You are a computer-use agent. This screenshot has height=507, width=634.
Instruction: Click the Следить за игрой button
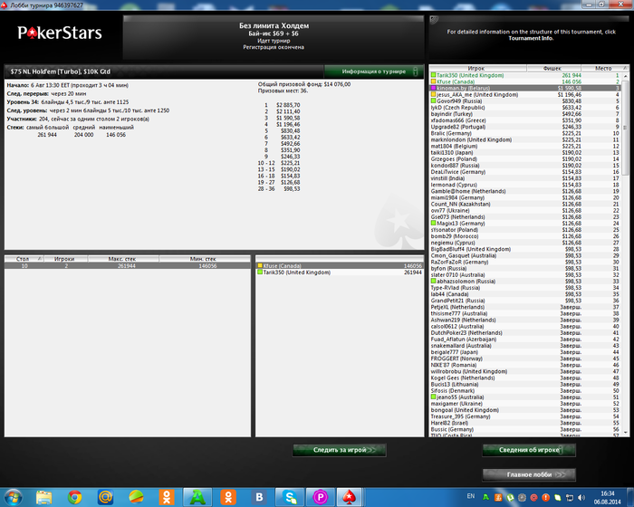(340, 450)
